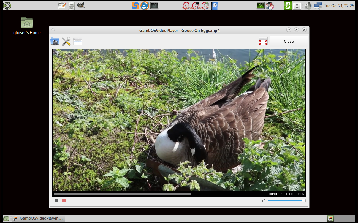The image size is (358, 223).
Task: Toggle the volume control next to the slider
Action: pyautogui.click(x=263, y=201)
